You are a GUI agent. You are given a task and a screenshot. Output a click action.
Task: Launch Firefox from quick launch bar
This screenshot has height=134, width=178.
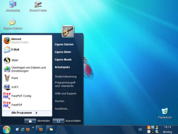pyautogui.click(x=28, y=130)
